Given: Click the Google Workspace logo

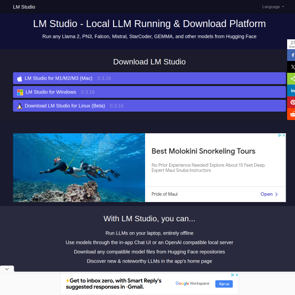Looking at the screenshot, I should [192, 283].
